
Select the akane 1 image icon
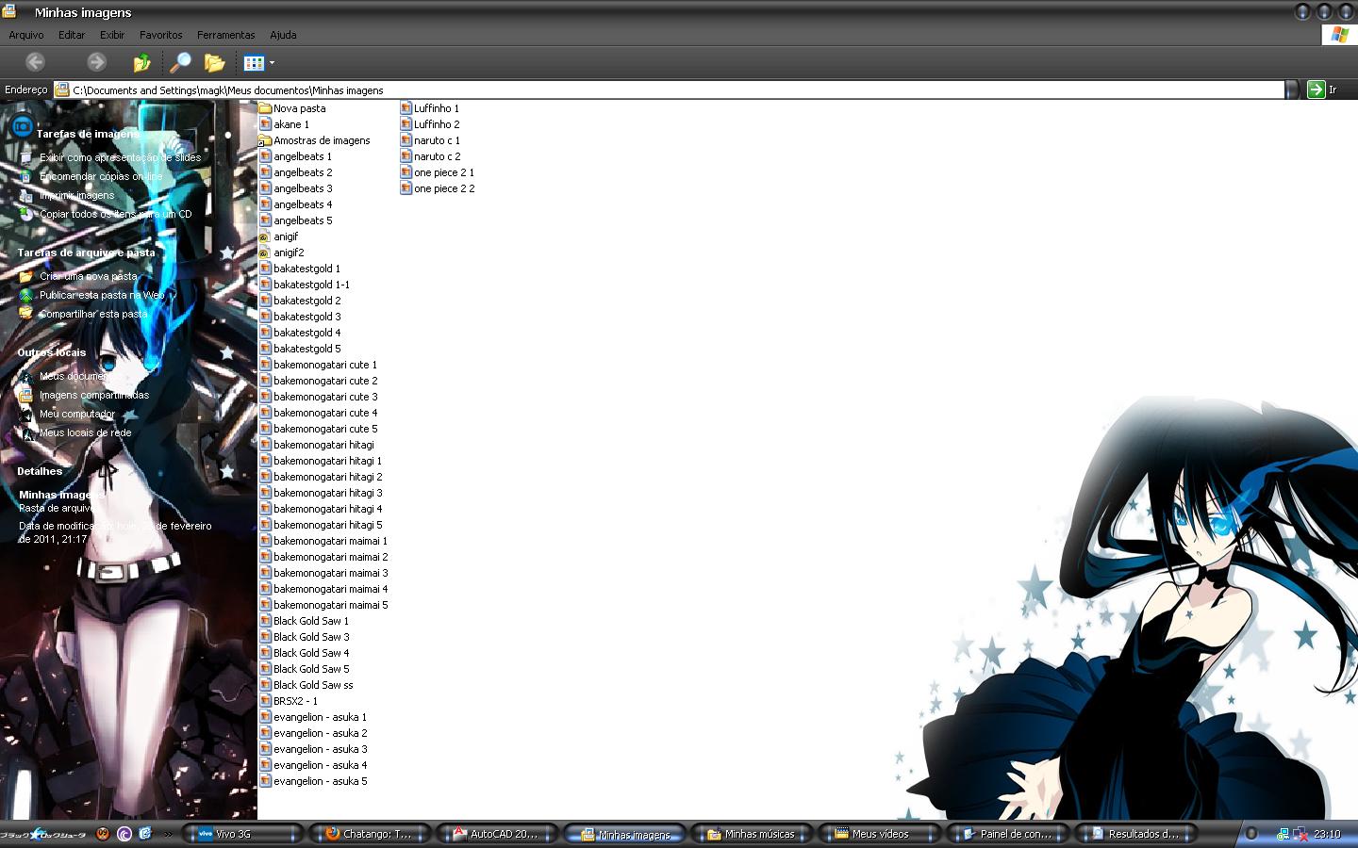pos(265,124)
